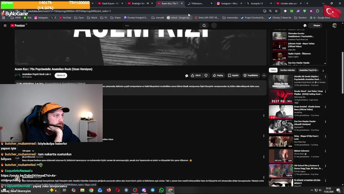Click Paylaş to share the video

[218, 75]
